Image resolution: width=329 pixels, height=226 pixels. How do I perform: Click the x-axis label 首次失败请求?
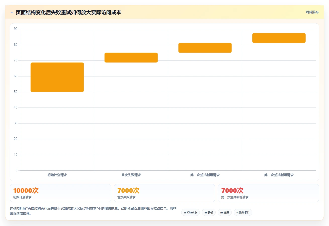[x=131, y=175]
